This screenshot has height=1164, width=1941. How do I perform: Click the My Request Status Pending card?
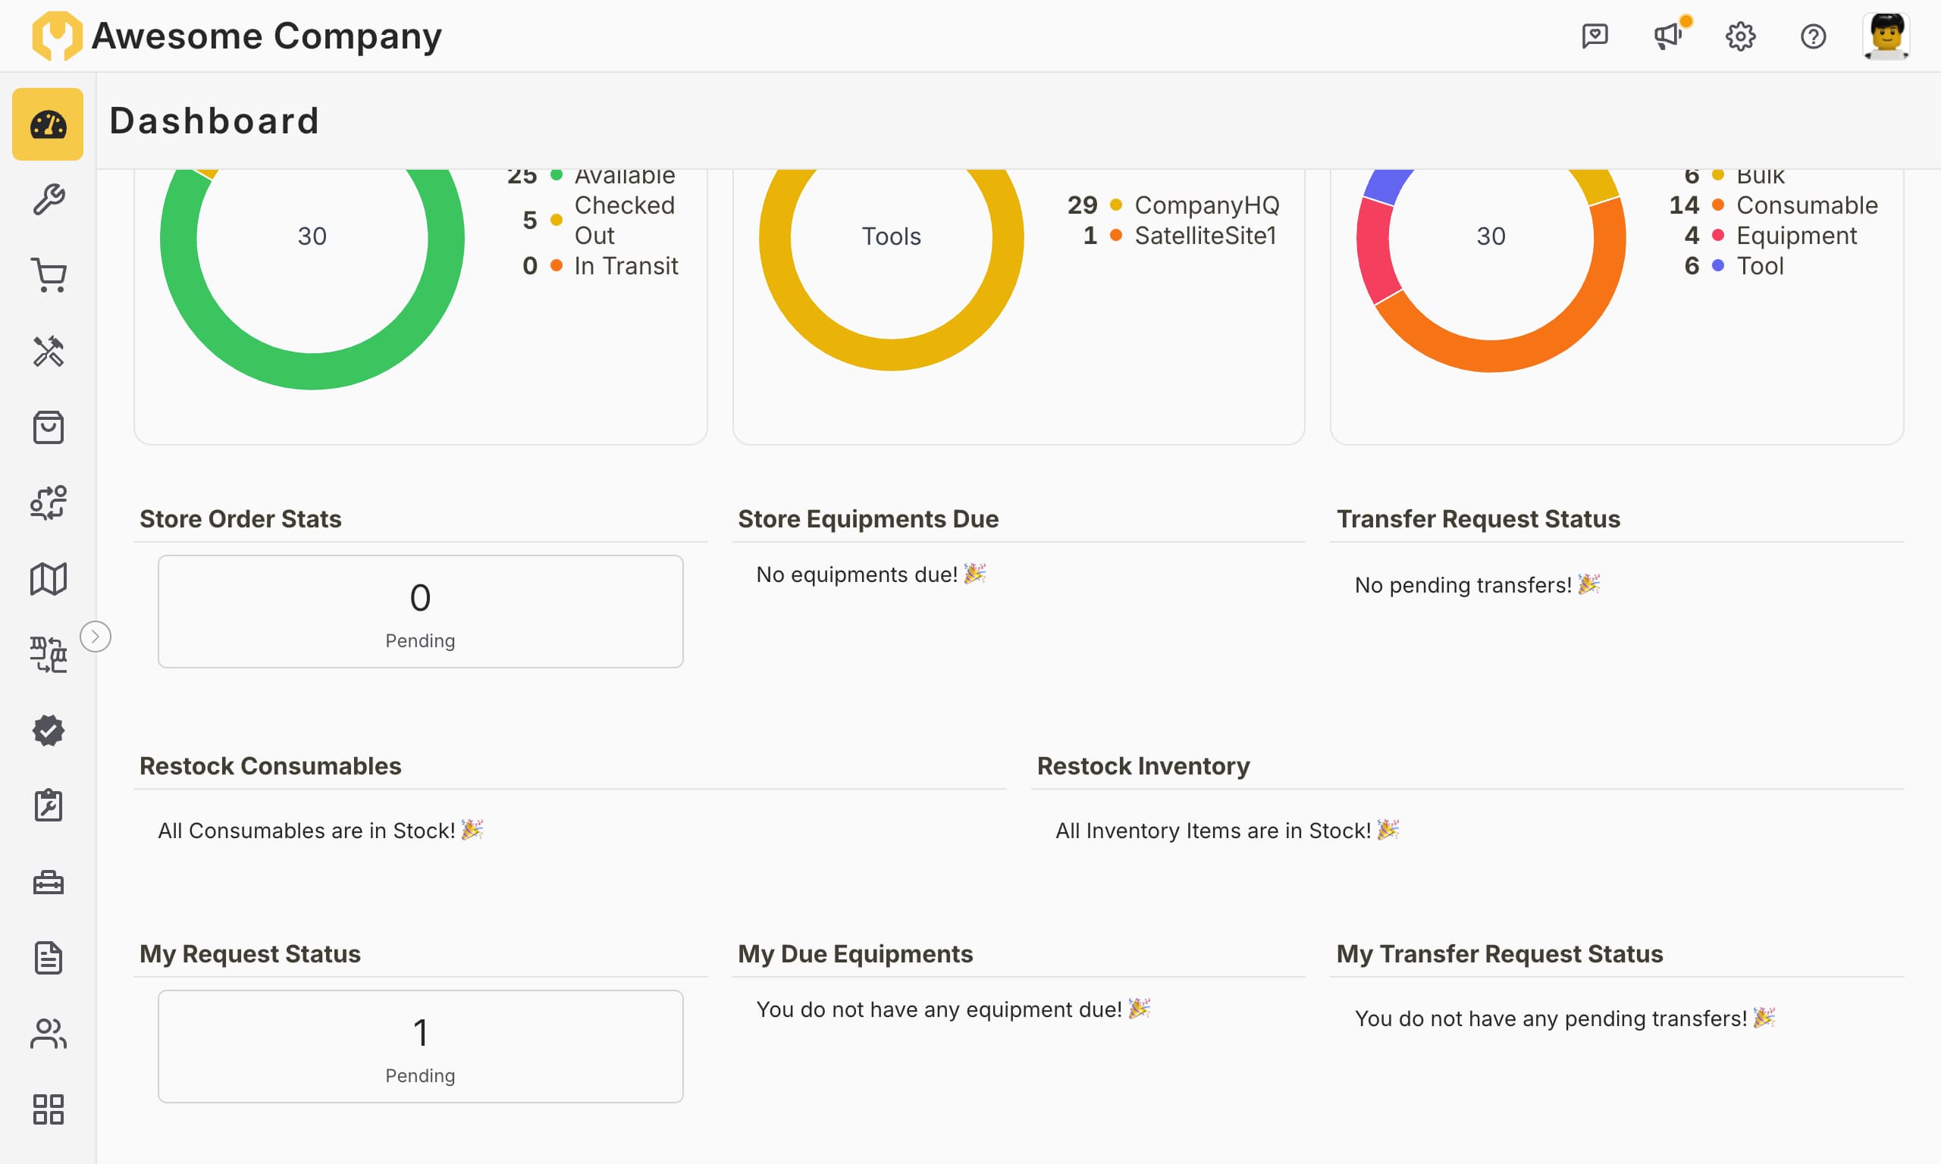tap(420, 1046)
